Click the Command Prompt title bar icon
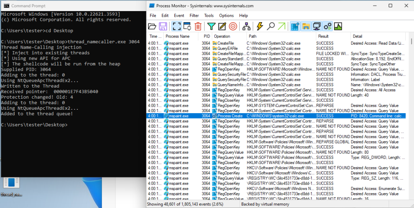 coord(7,5)
